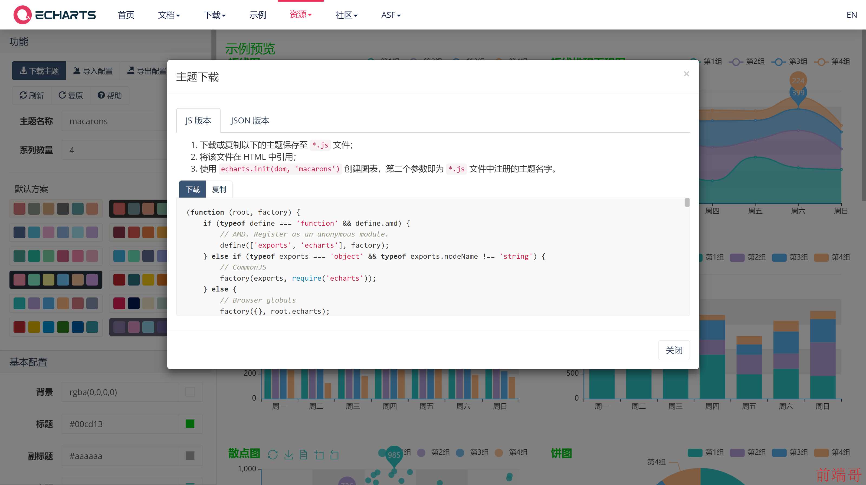866x485 pixels.
Task: Select the highlighted macarons palette
Action: [x=56, y=280]
